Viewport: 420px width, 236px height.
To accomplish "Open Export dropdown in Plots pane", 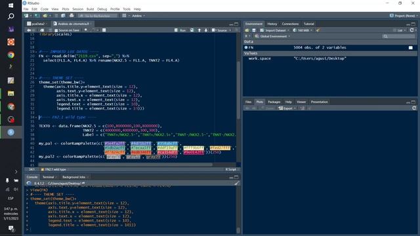I will pos(287,108).
